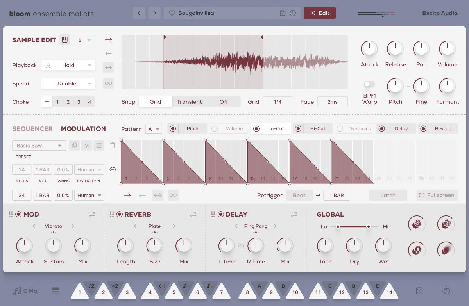This screenshot has height=306, width=469.
Task: Favorite the Bougainvillea preset with the heart icon
Action: point(172,13)
